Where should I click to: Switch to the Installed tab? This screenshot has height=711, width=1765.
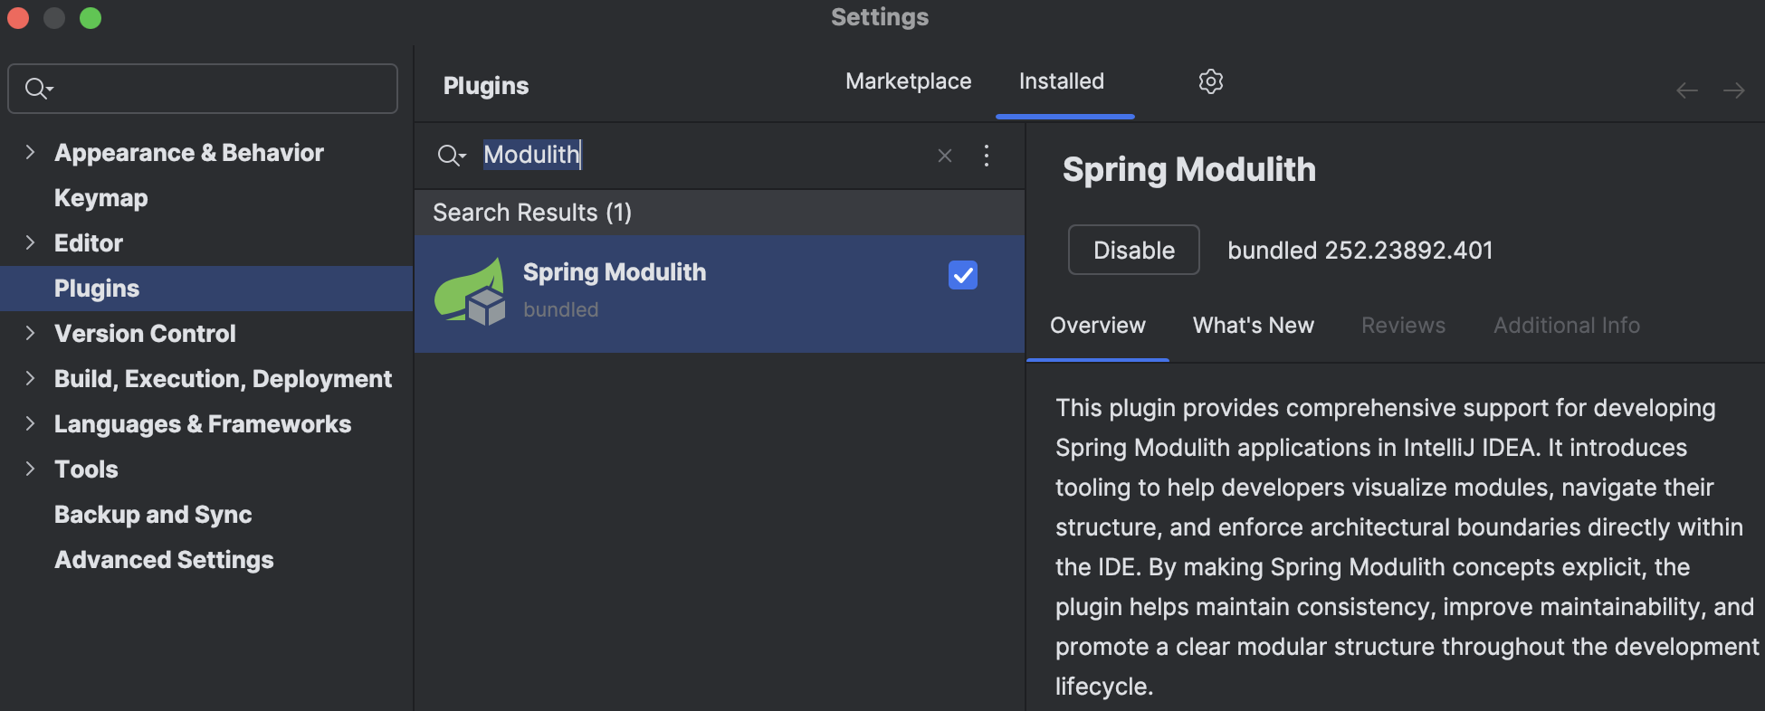(1062, 81)
